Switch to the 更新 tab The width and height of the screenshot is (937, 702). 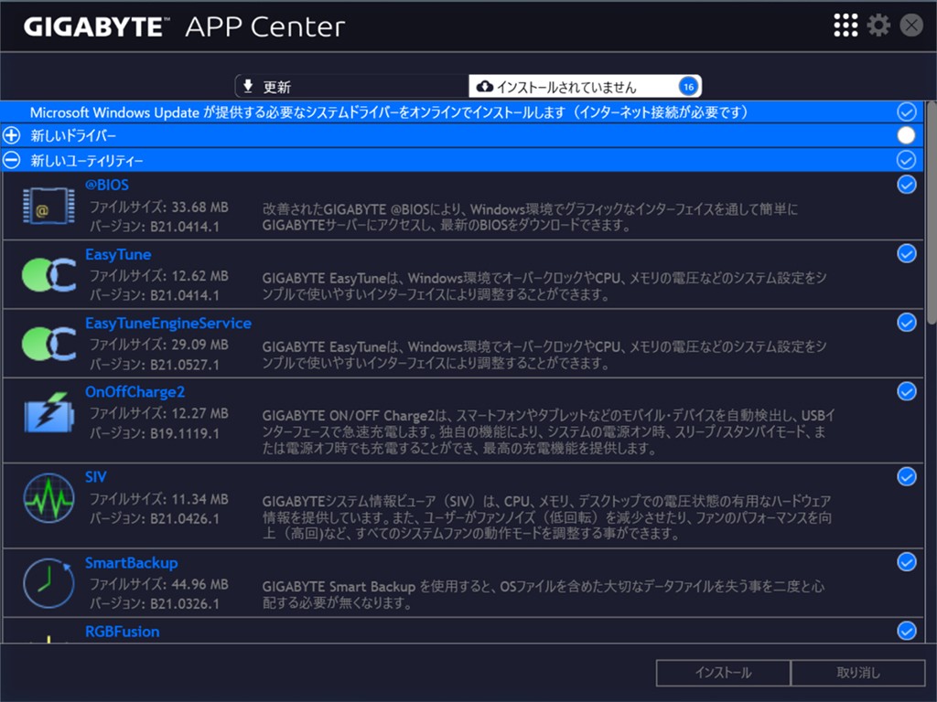pos(352,87)
